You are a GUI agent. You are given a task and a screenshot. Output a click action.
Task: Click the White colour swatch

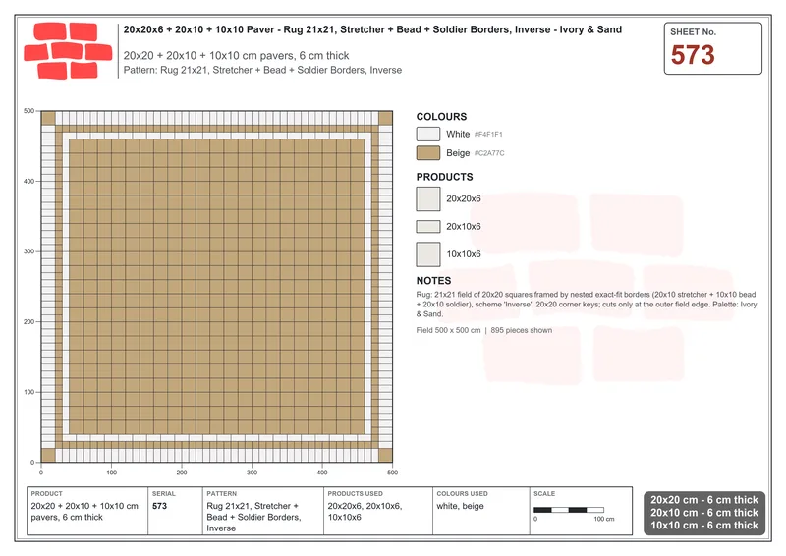click(x=428, y=134)
